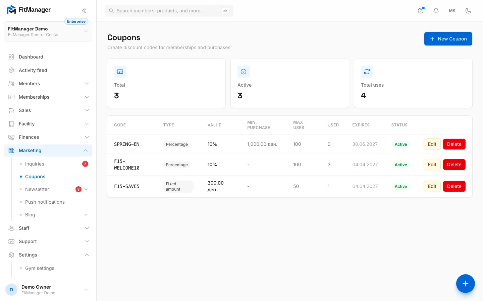
Task: Click the Total uses refresh icon
Action: click(367, 72)
